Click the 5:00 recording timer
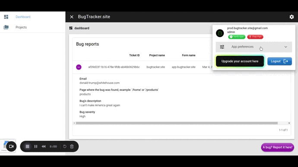 point(53,146)
